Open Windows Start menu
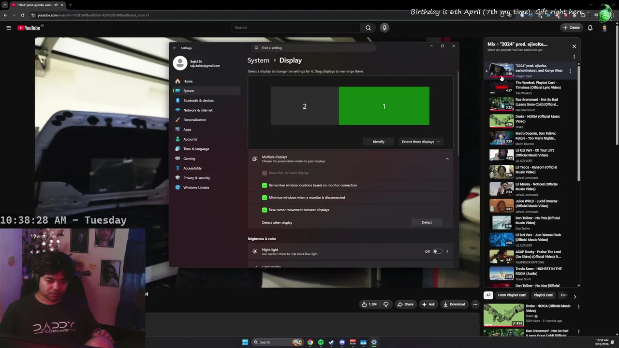619x348 pixels. 245,342
